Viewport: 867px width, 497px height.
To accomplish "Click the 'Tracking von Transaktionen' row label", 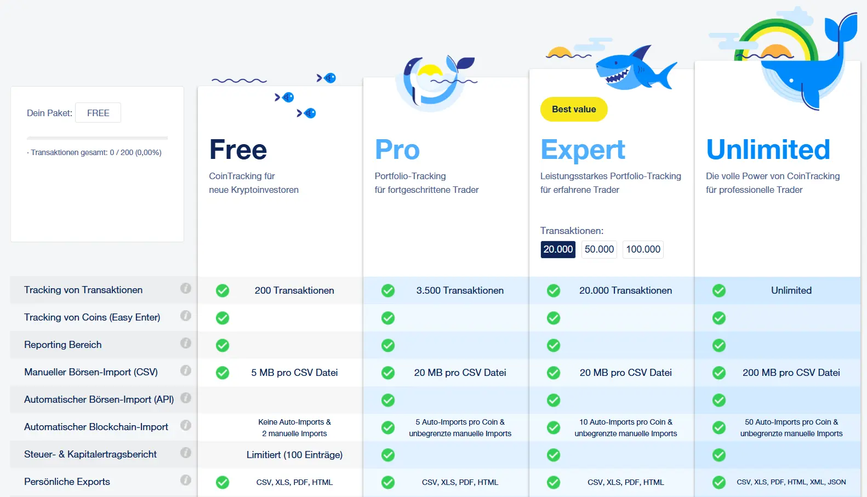I will coord(83,290).
